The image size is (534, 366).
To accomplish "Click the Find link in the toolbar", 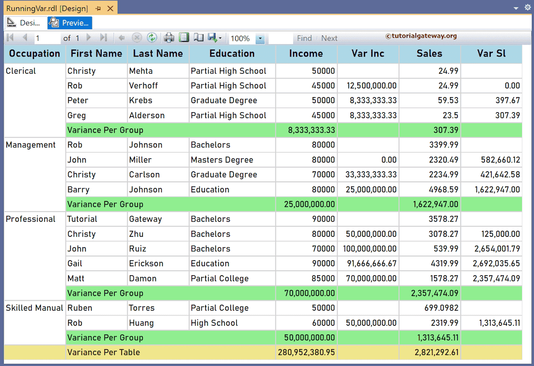I will (x=305, y=38).
